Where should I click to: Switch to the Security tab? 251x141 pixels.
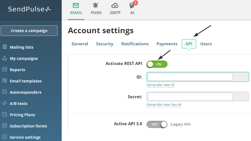pyautogui.click(x=105, y=44)
